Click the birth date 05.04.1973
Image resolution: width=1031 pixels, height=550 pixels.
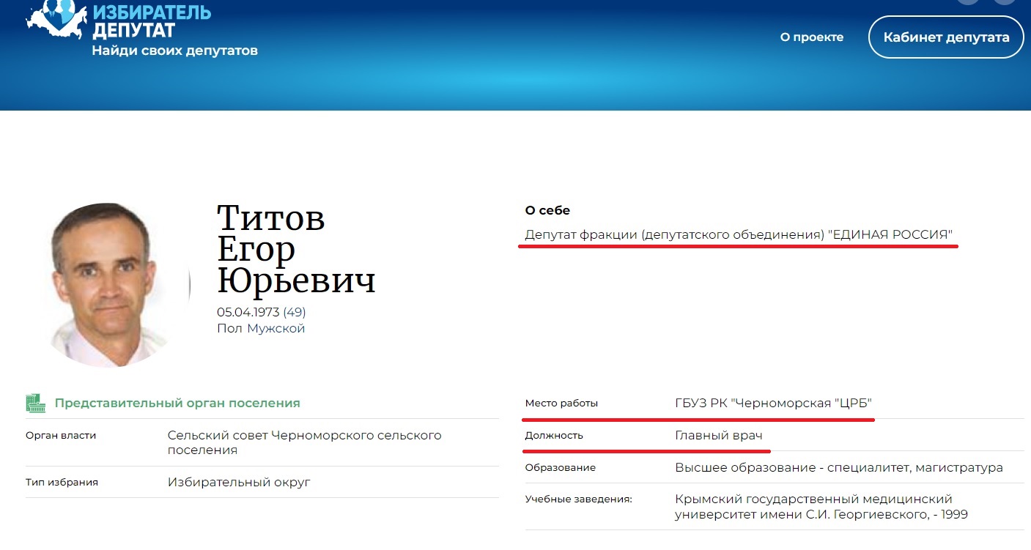pos(248,312)
